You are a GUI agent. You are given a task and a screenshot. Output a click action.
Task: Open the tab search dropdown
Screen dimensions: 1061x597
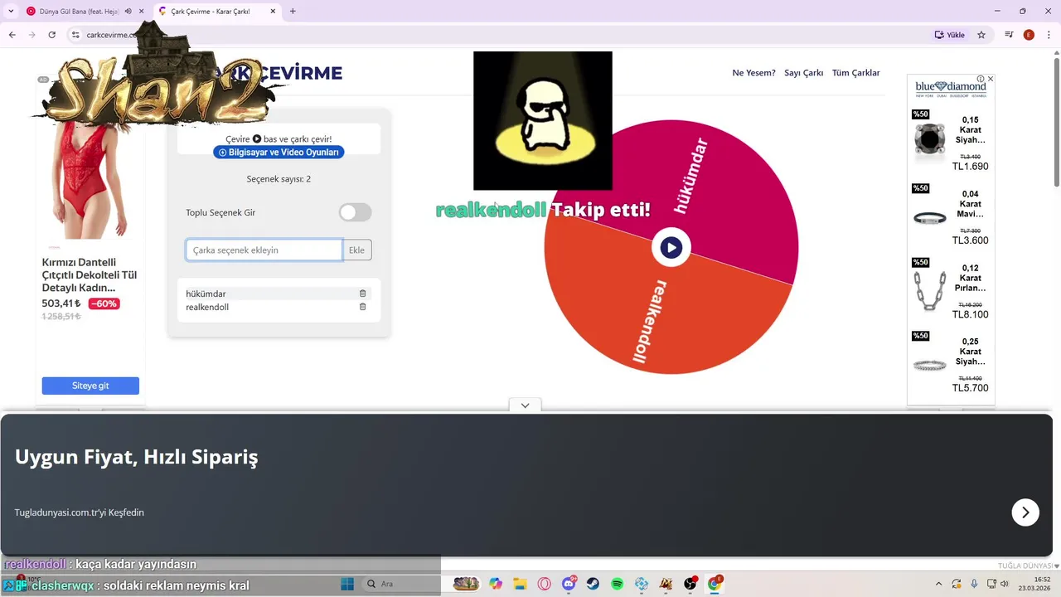[11, 12]
